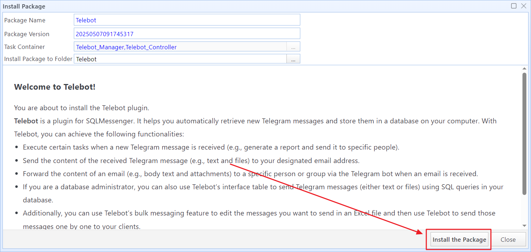Click the bullet starting "Forward the content of an email"
Viewport: 531px width, 252px height.
[251, 174]
